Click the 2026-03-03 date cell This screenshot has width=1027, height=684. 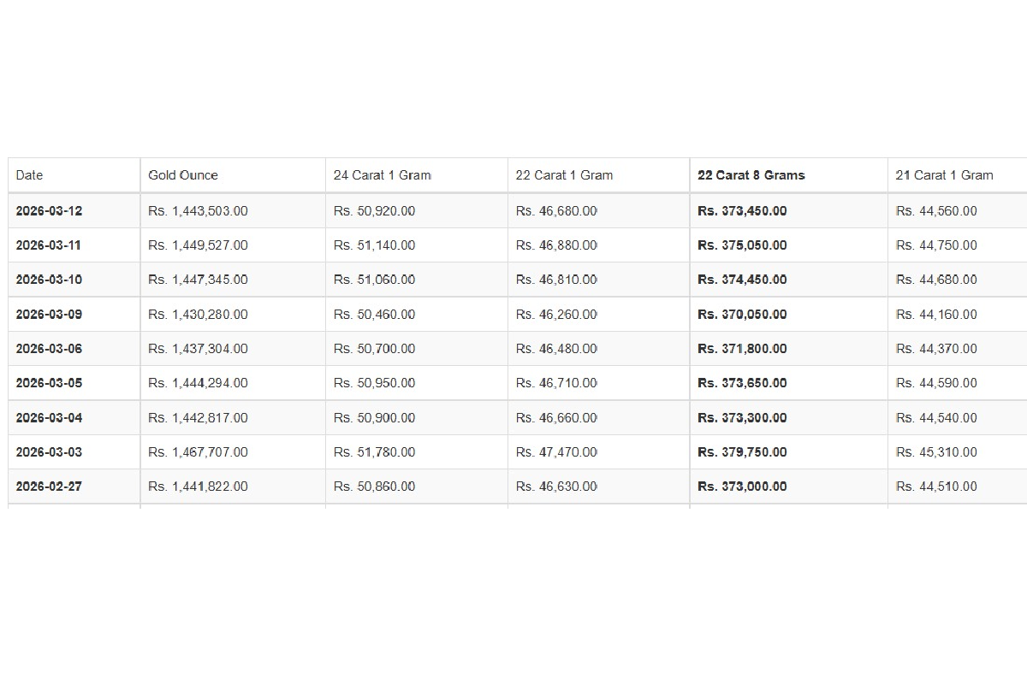(x=49, y=452)
